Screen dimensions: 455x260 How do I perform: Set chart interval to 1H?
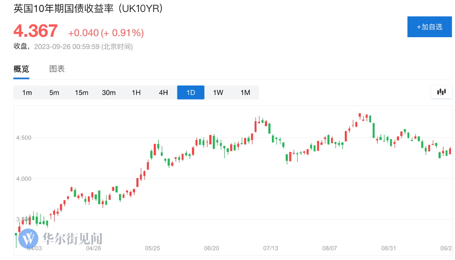point(136,93)
